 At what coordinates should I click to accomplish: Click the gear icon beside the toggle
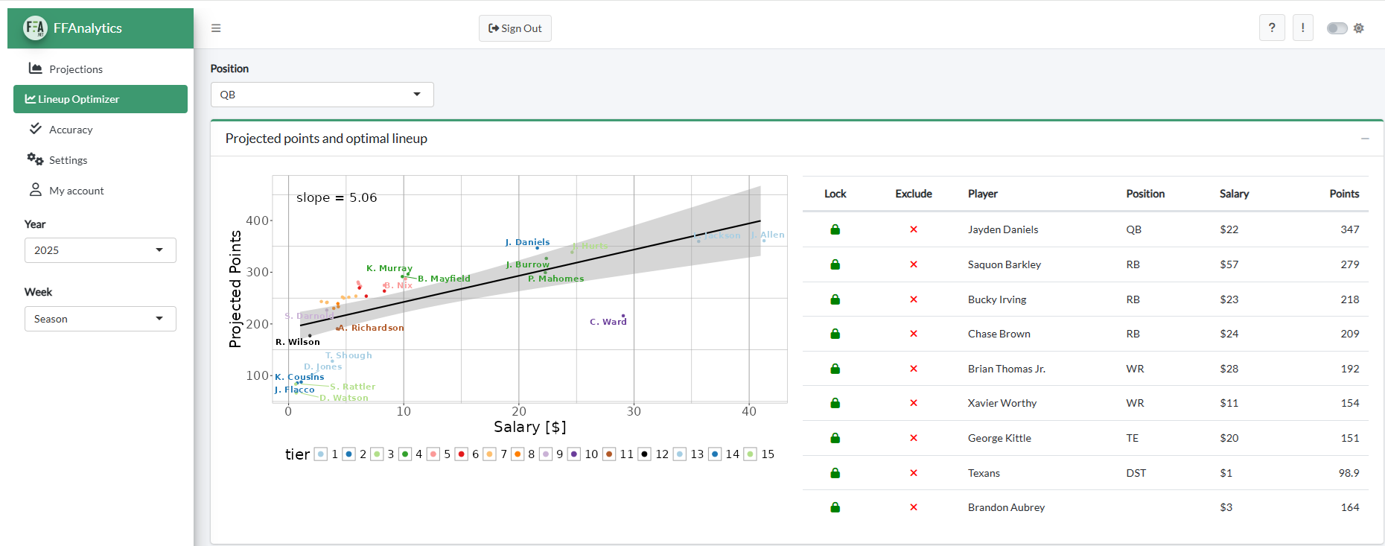click(x=1359, y=28)
